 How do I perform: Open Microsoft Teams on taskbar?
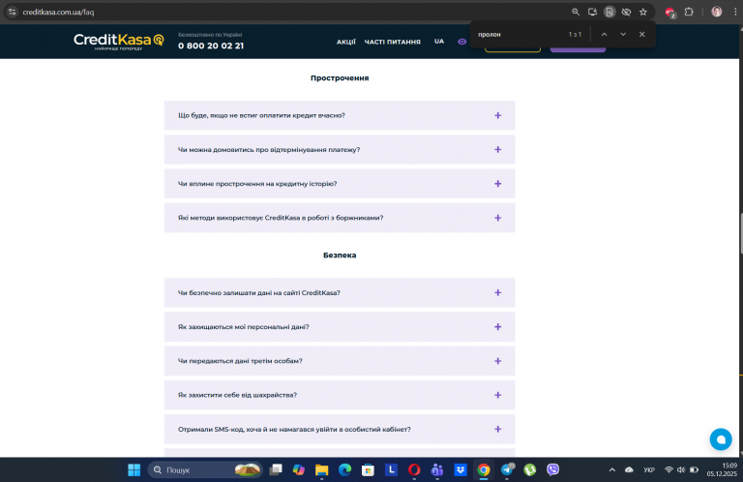(437, 469)
